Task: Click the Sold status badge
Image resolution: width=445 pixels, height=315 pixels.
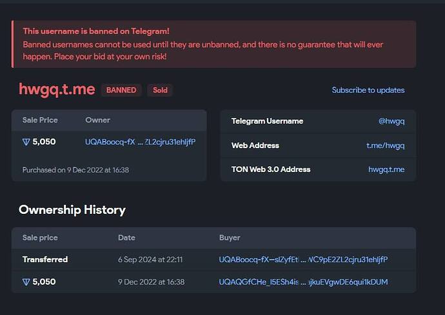Action: [160, 90]
